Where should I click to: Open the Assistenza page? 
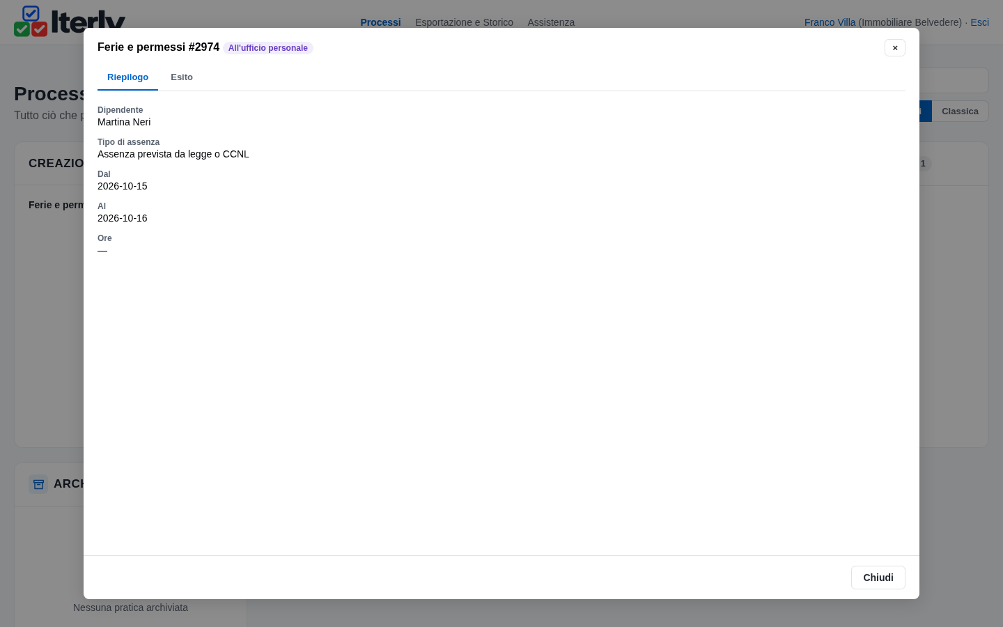pyautogui.click(x=551, y=22)
